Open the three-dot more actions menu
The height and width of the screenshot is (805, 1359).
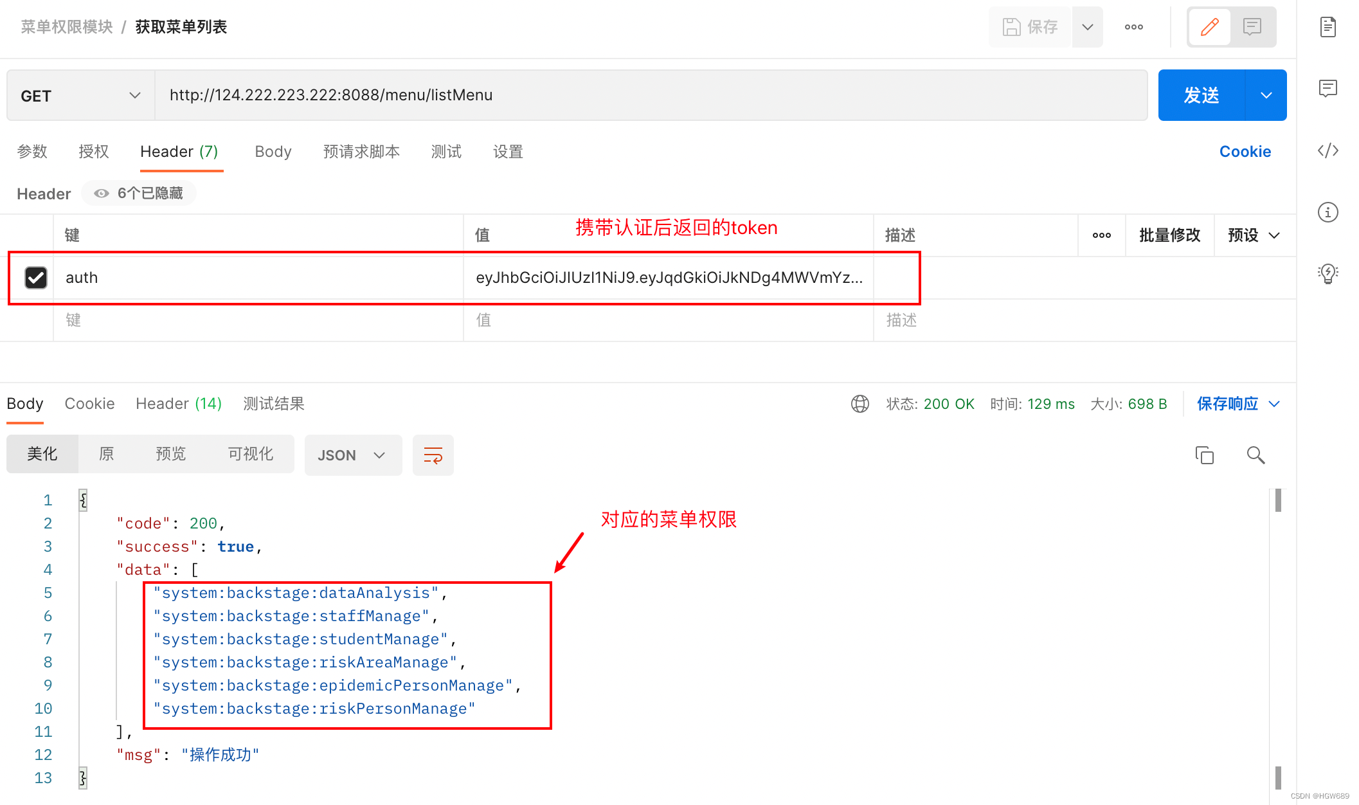point(1134,27)
